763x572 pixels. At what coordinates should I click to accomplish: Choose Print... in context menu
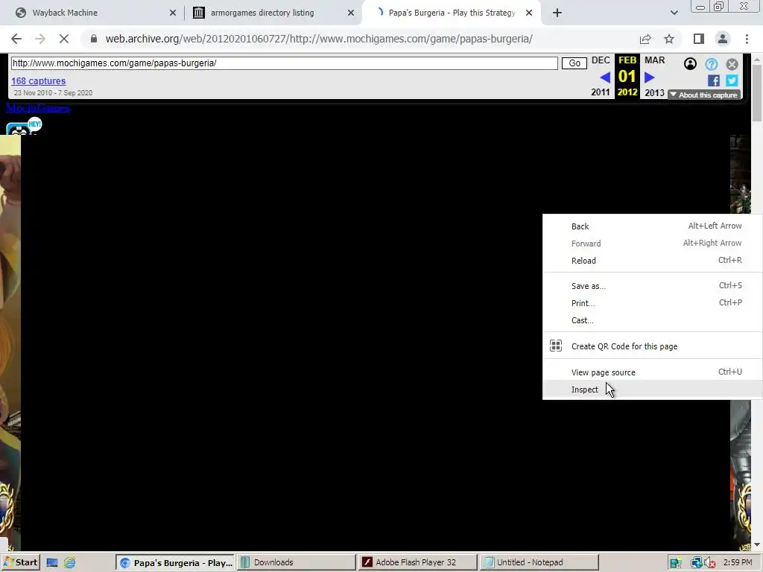click(x=652, y=303)
